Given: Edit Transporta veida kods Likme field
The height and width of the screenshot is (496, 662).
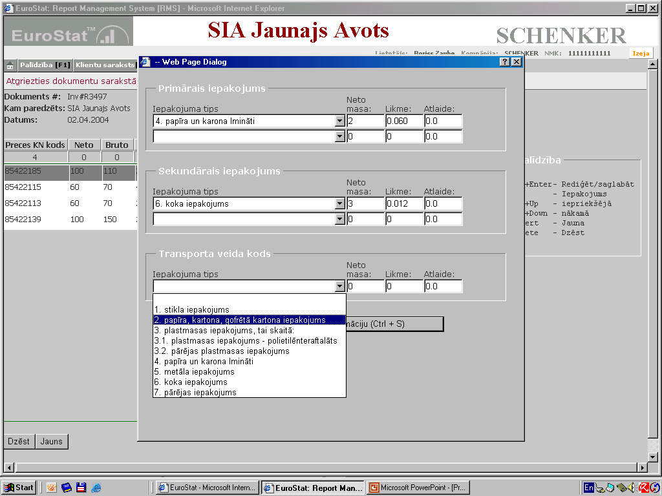Looking at the screenshot, I should pos(404,286).
